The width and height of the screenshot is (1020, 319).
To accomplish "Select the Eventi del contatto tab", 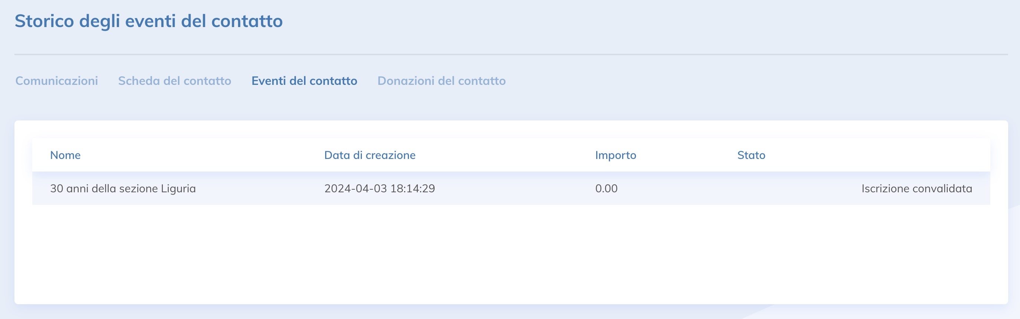I will 304,81.
